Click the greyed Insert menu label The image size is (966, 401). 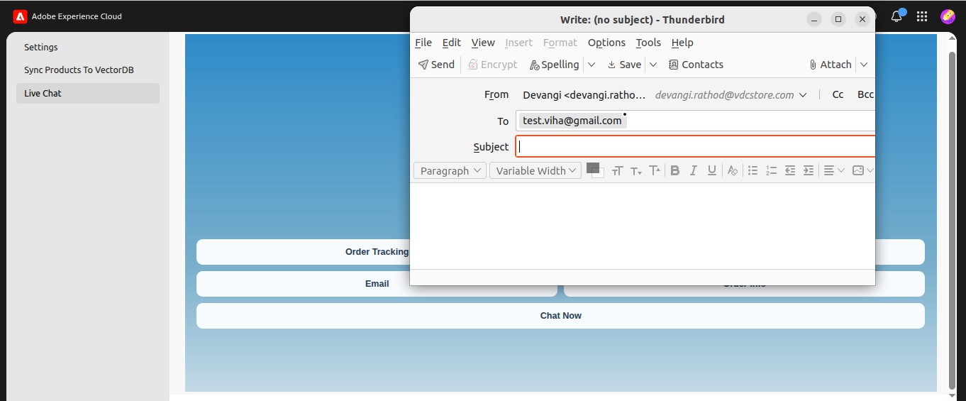[518, 43]
